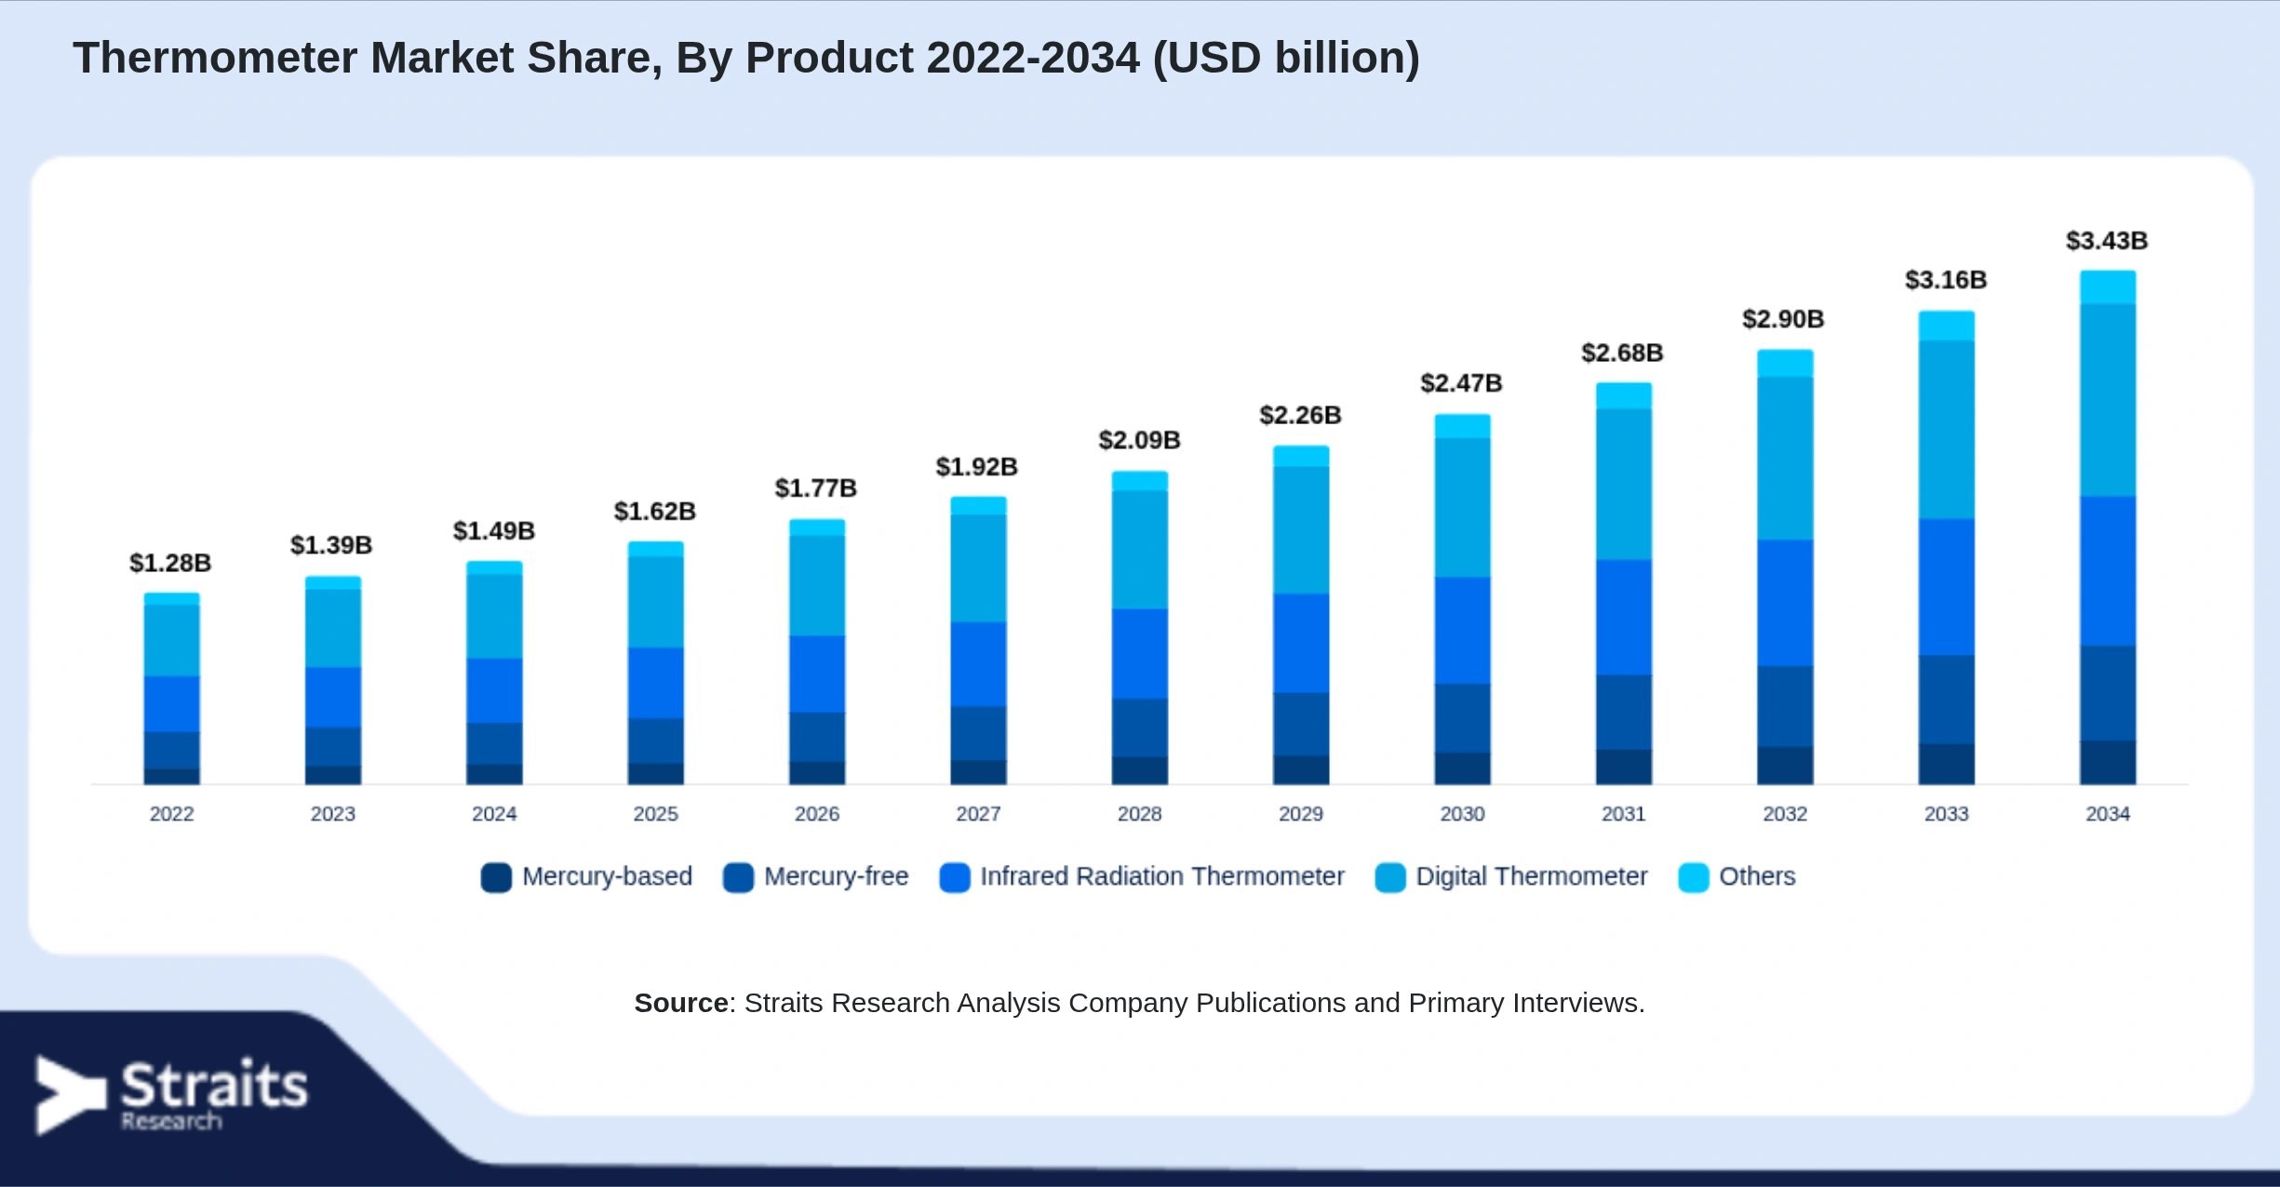Select the $1.28B value label
The width and height of the screenshot is (2280, 1187).
pos(170,563)
